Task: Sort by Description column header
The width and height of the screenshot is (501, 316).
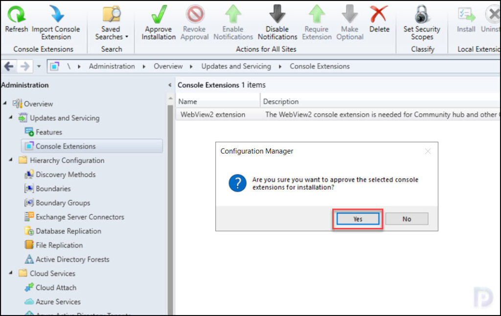Action: click(x=381, y=101)
